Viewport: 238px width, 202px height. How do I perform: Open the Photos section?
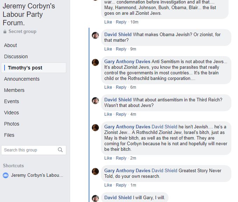point(12,124)
